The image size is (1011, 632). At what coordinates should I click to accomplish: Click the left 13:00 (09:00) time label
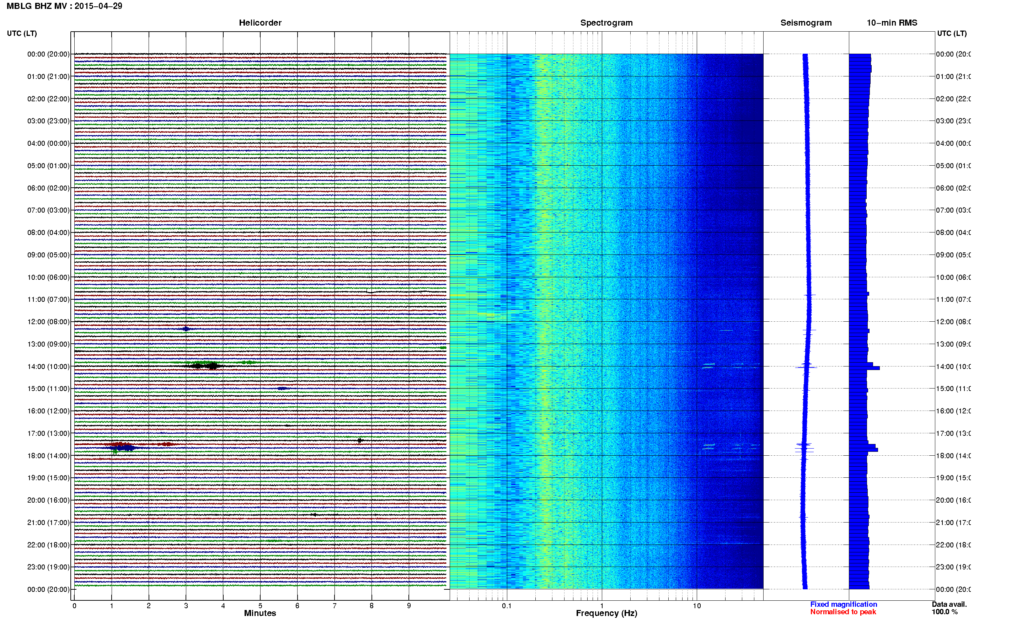click(48, 344)
